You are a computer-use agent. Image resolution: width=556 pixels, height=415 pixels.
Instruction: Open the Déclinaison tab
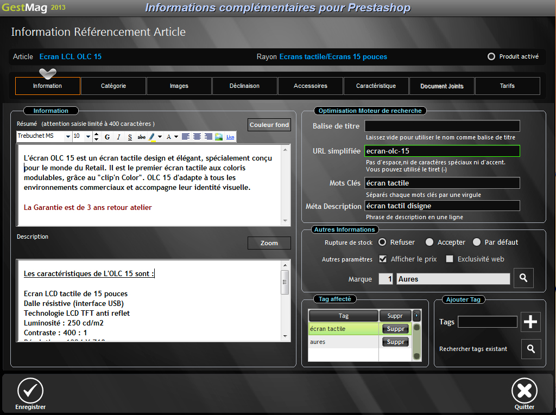(x=245, y=86)
